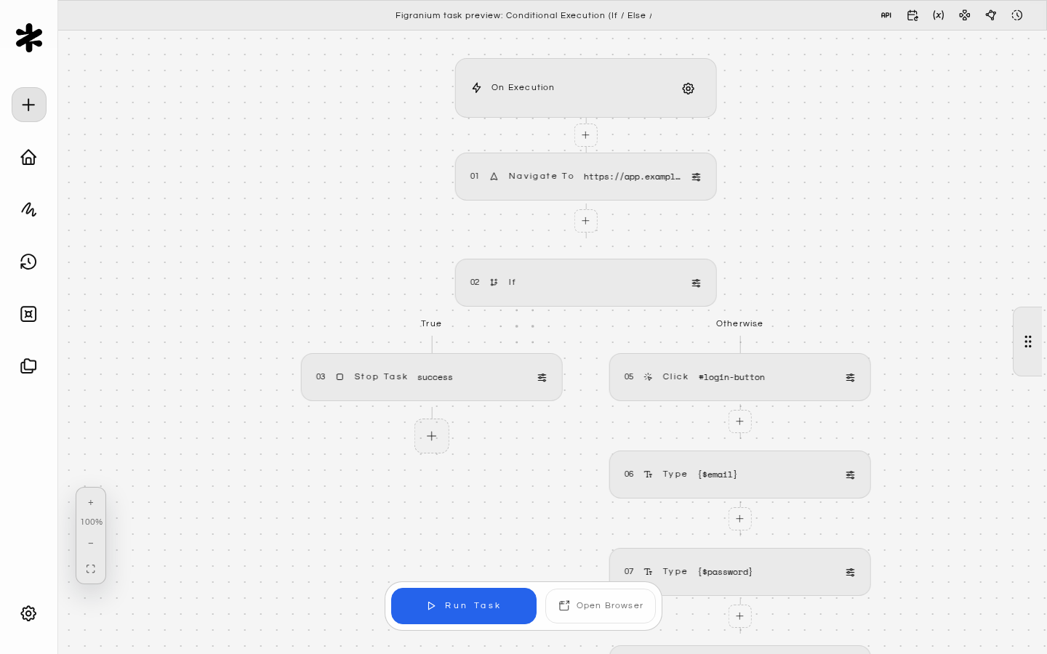1047x654 pixels.
Task: Click the Open Browser button
Action: click(601, 606)
